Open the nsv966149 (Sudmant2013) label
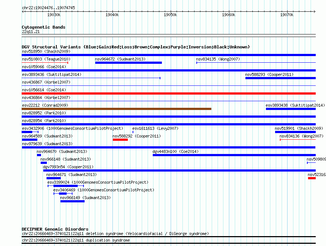Image resolution: width=326 pixels, height=246 pixels. pyautogui.click(x=85, y=198)
